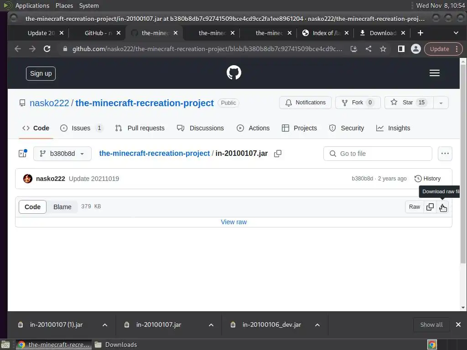Close the downloads shelf bar
Screen dimensions: 467x350
(458, 324)
